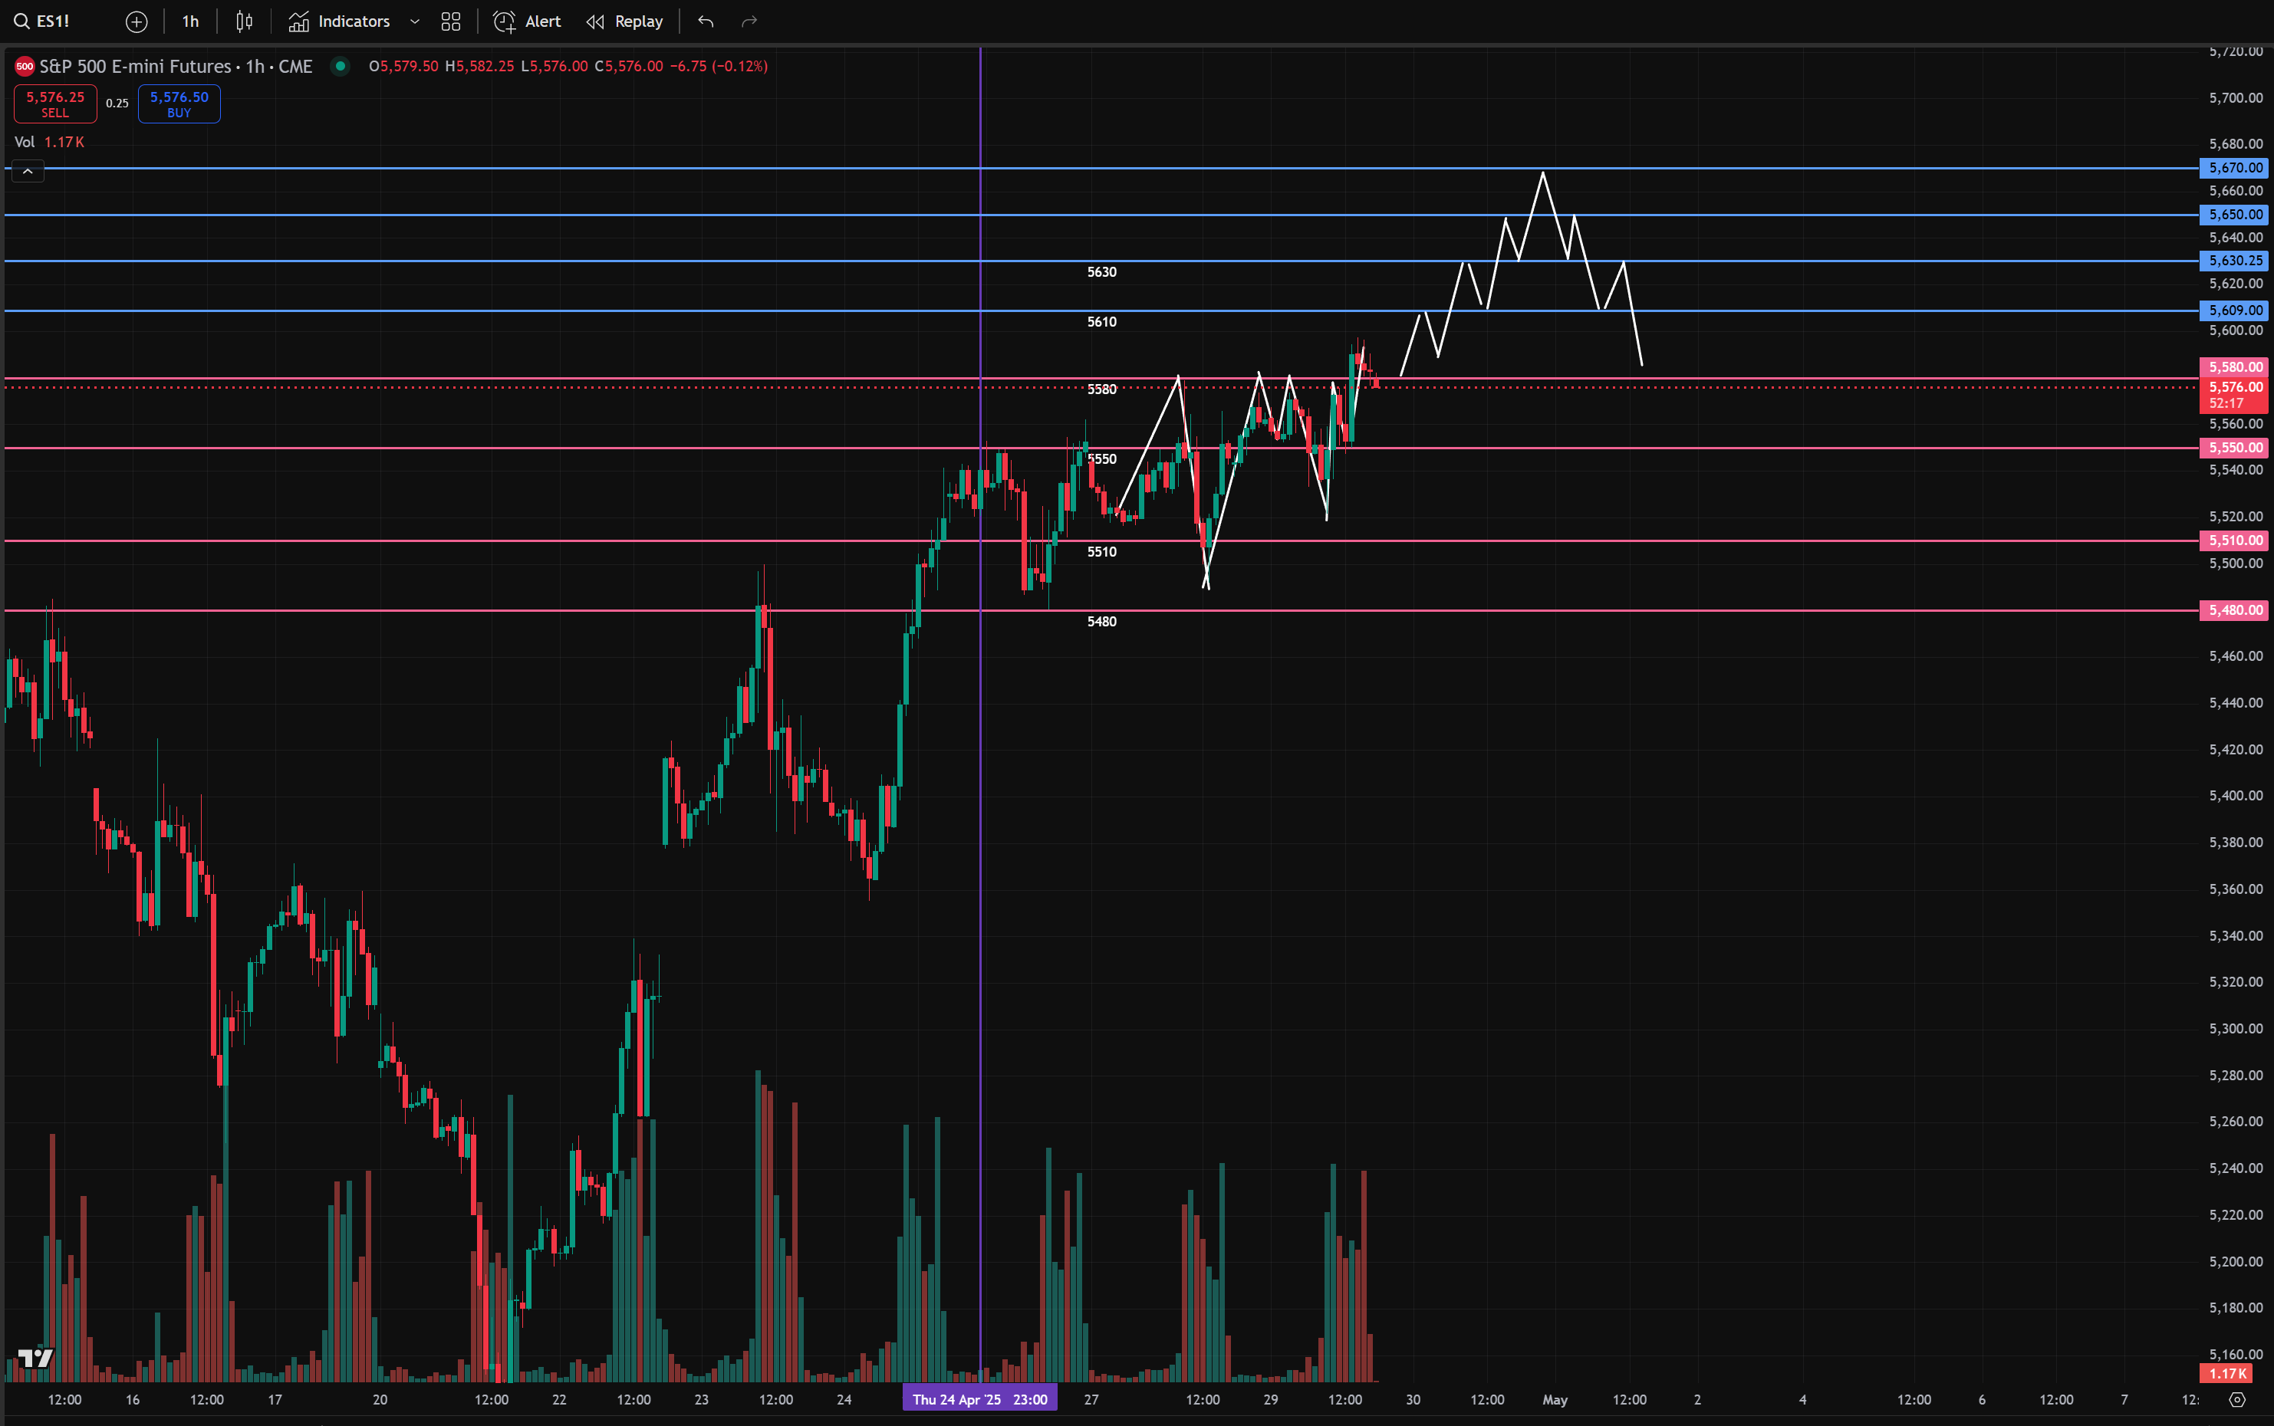Open the indicator templates grid icon
The width and height of the screenshot is (2274, 1426).
click(451, 21)
